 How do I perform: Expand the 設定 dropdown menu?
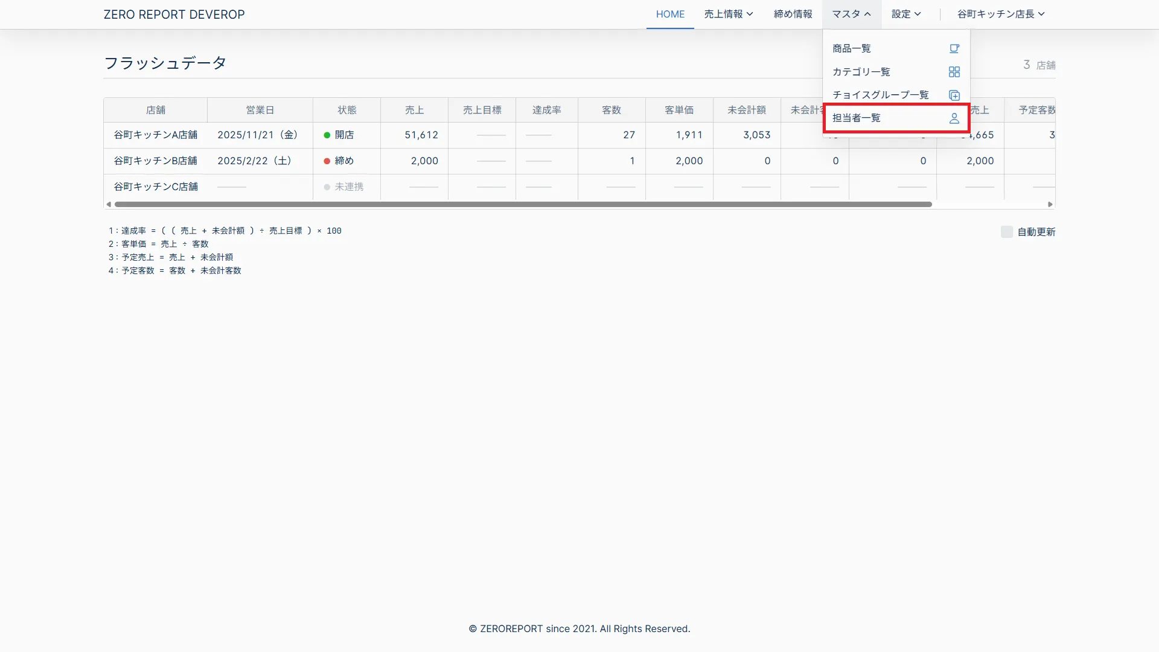point(906,14)
